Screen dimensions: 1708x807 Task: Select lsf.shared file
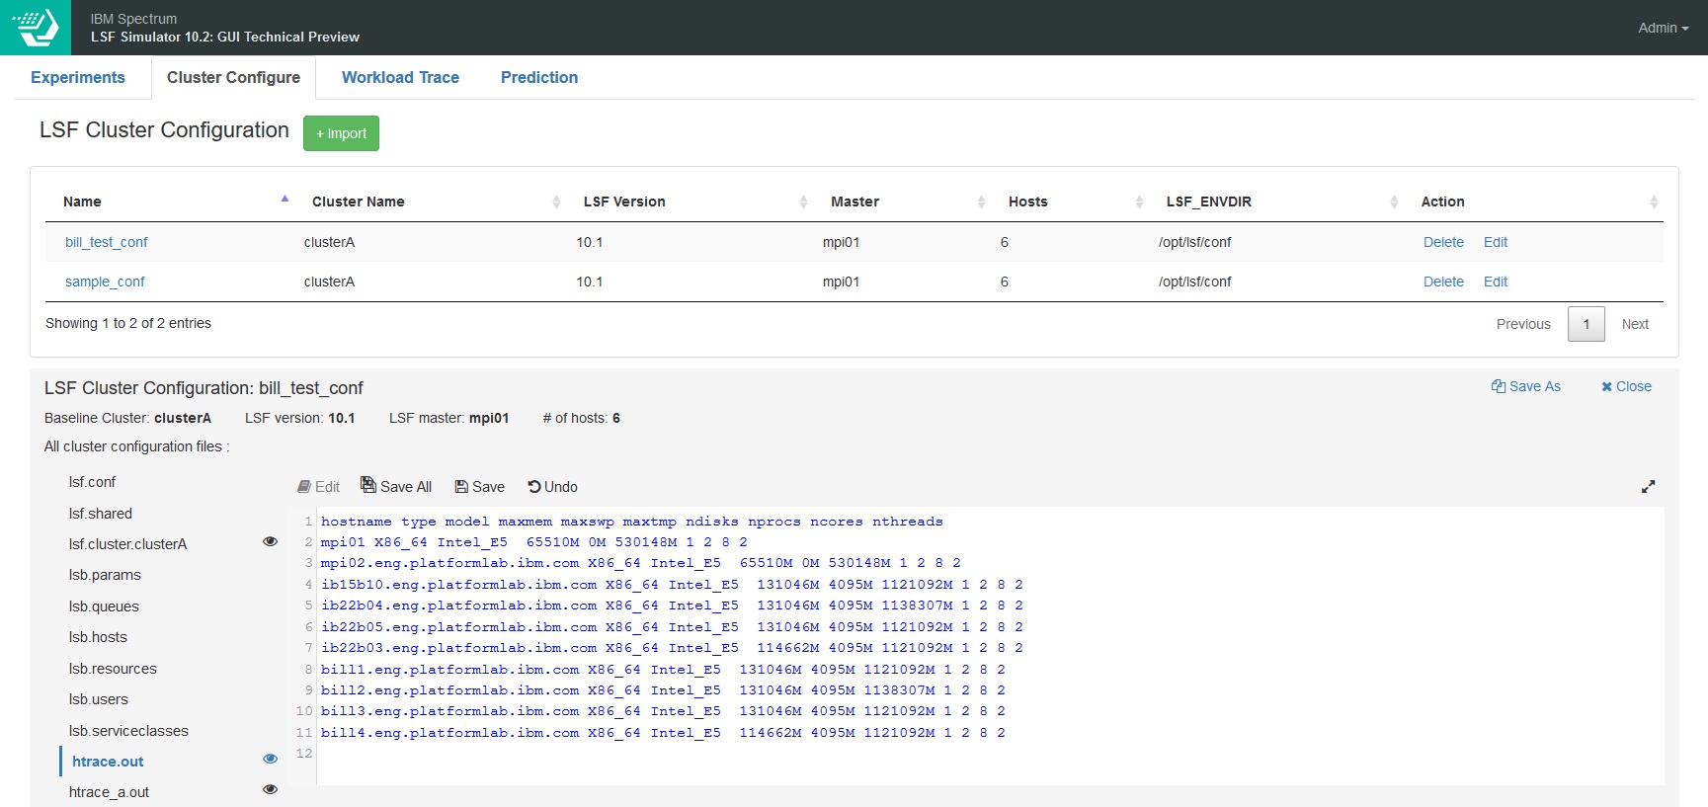click(x=100, y=514)
